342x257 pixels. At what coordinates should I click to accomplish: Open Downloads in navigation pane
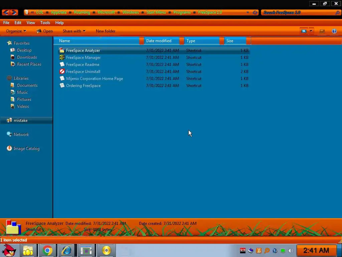click(x=27, y=57)
